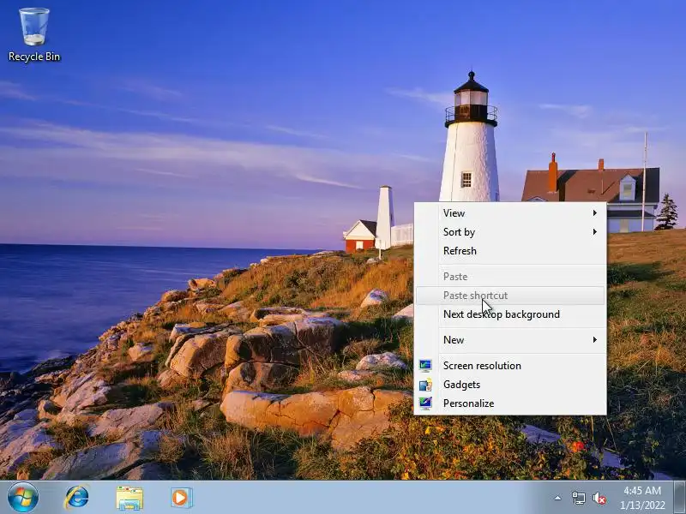Open the Recycle Bin desktop icon

point(34,35)
